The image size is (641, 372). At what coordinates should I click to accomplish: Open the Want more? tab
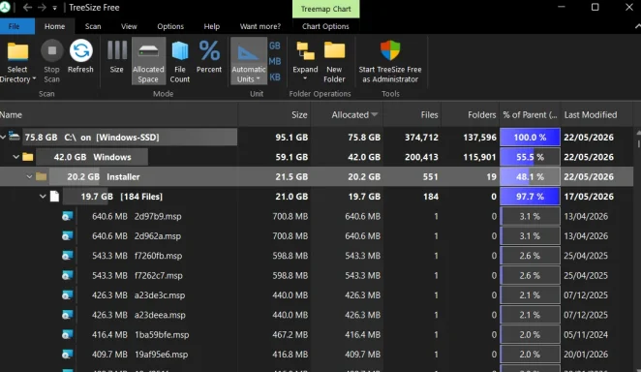[x=260, y=26]
